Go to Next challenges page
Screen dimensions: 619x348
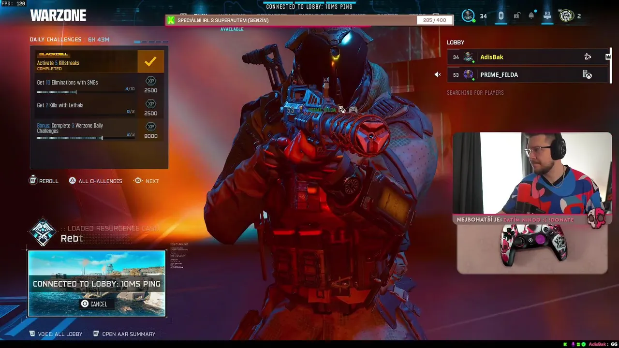(146, 181)
